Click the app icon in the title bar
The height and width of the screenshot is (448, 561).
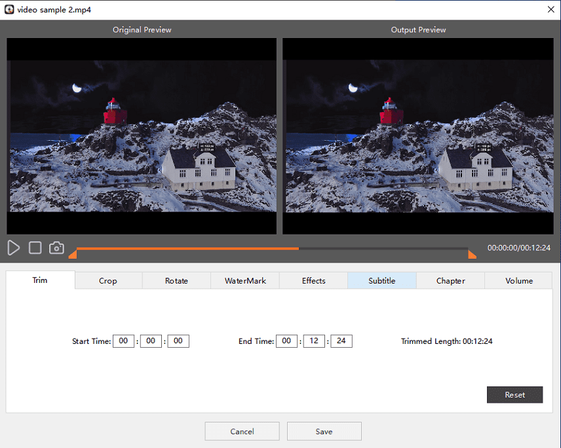pos(9,9)
